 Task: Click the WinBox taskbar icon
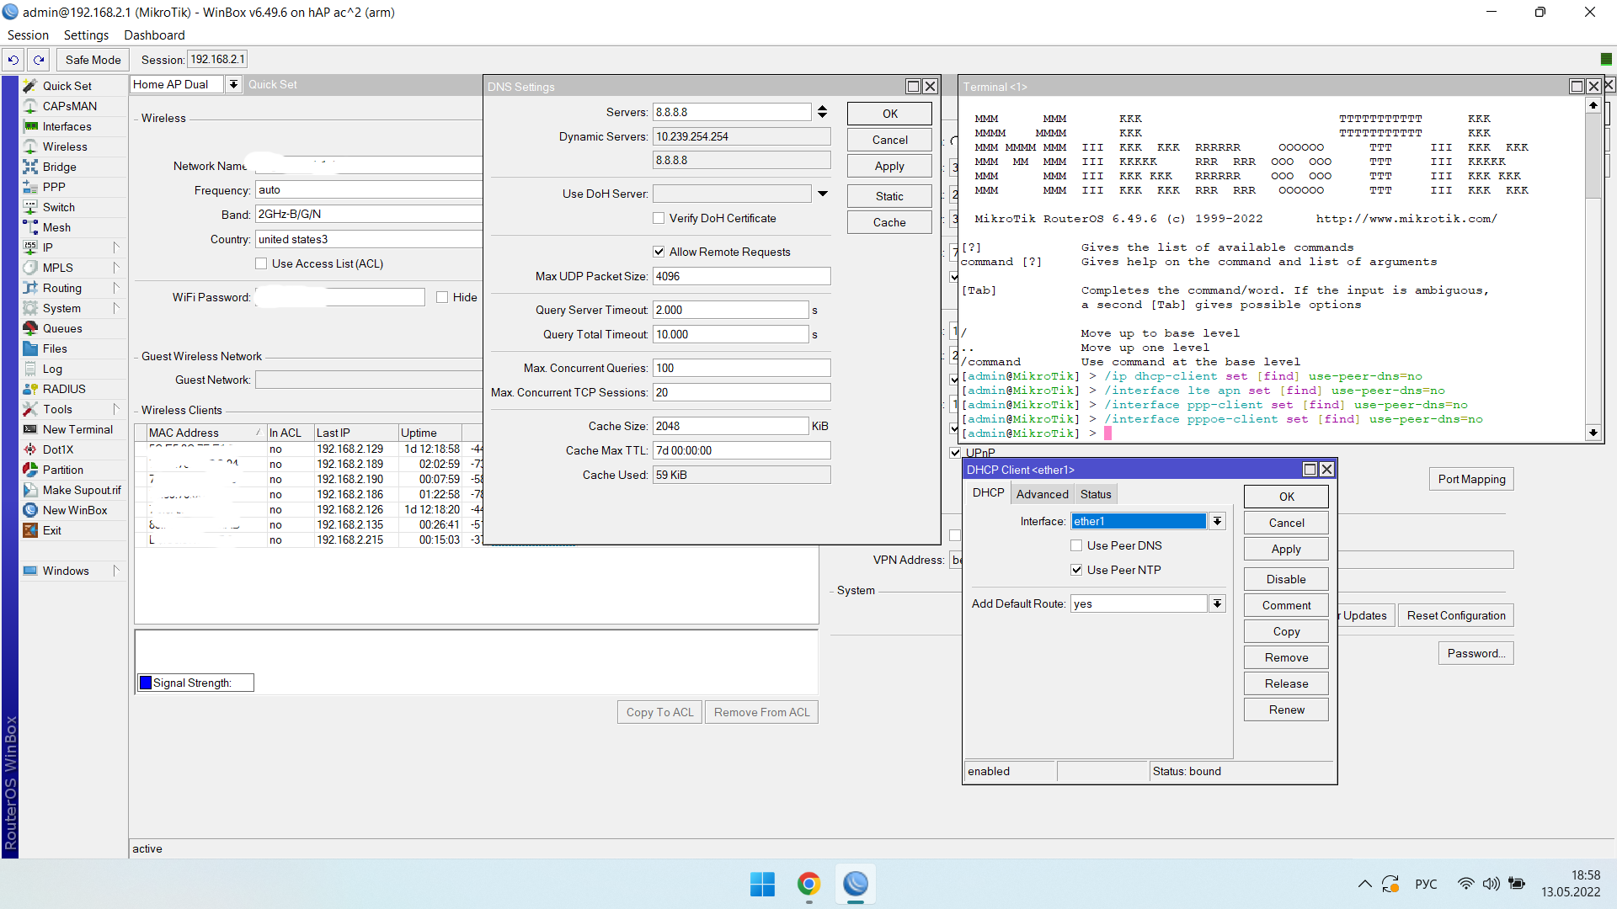(x=856, y=884)
